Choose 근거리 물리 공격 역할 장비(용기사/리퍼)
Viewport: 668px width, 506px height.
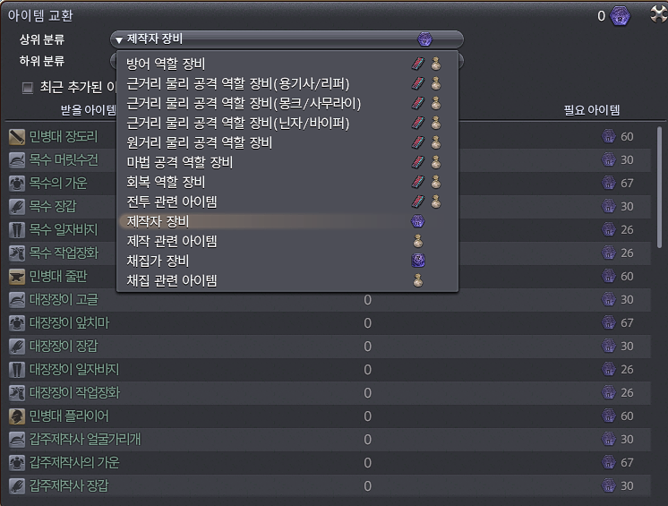click(287, 83)
